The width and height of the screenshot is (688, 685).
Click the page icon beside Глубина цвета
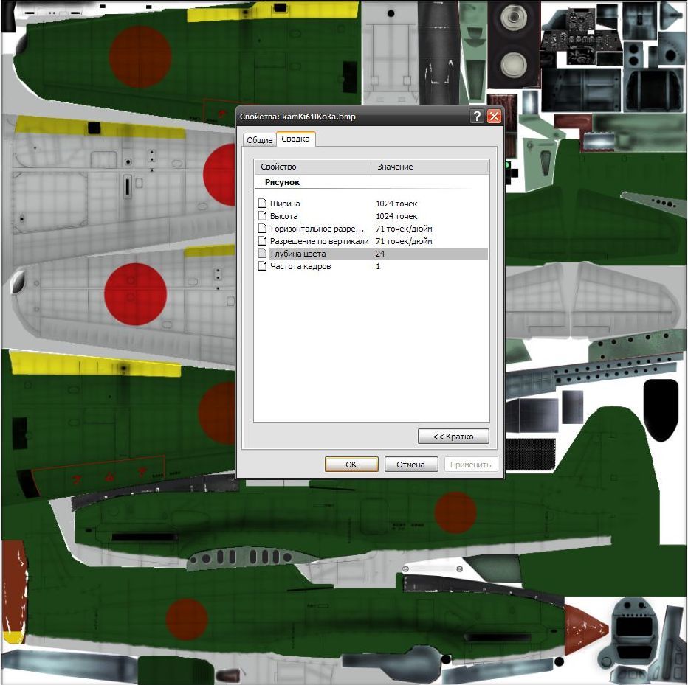(262, 254)
